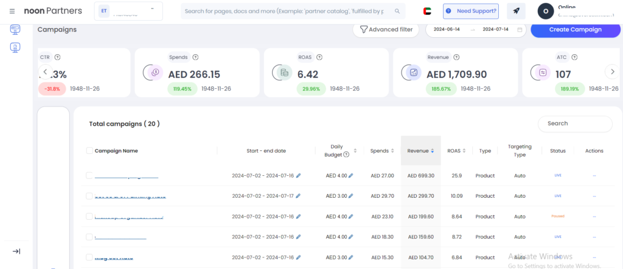Edit the AED 4.00 daily budget in first row
The width and height of the screenshot is (623, 269).
point(350,176)
